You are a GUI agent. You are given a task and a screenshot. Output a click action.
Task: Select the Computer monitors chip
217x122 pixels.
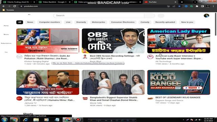(x=50, y=22)
